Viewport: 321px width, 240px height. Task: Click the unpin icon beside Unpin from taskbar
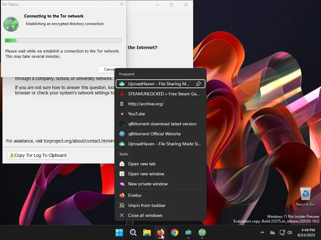(x=122, y=205)
